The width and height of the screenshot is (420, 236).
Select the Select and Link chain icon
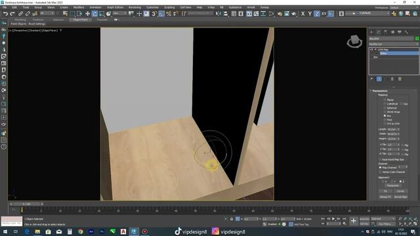(x=20, y=14)
